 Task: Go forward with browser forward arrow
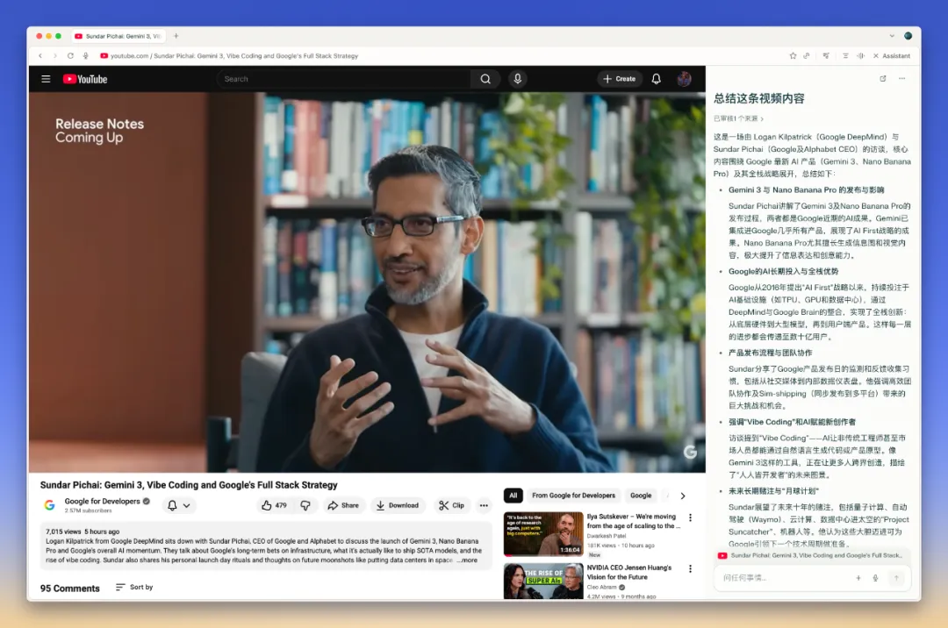pyautogui.click(x=55, y=55)
